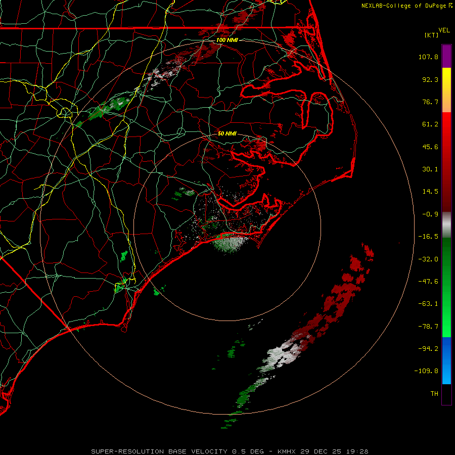Click the [KT] units label

pos(432,35)
